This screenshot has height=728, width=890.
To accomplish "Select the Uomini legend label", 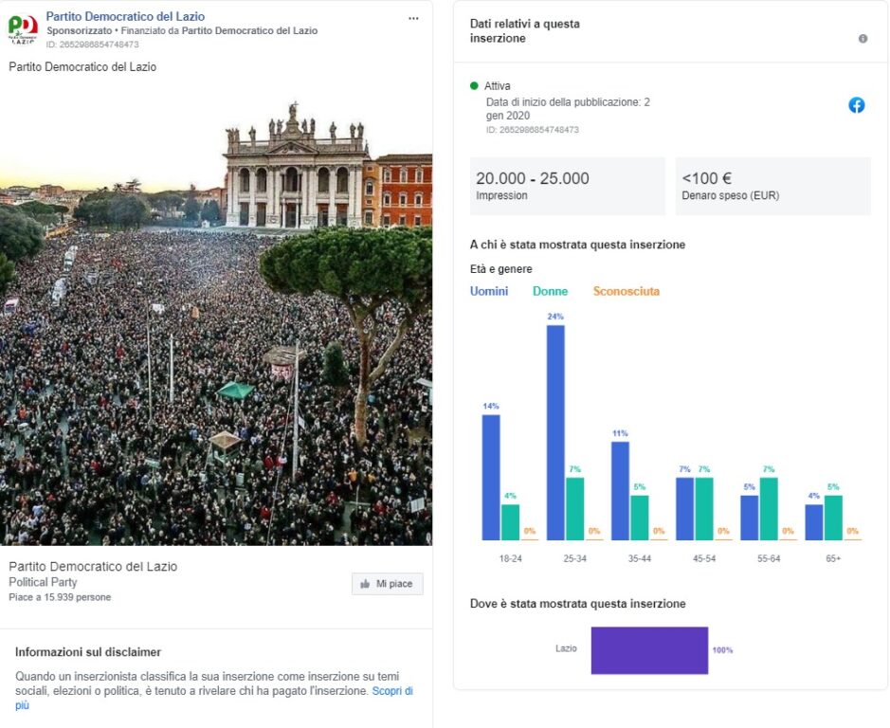I will click(x=489, y=291).
